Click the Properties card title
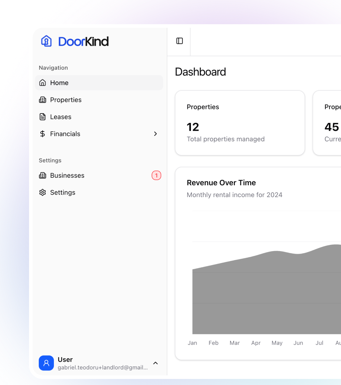The image size is (341, 385). [x=203, y=107]
